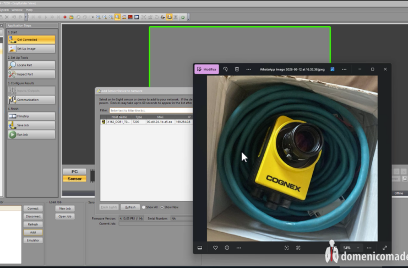The height and width of the screenshot is (268, 408).
Task: Open the Communication step
Action: click(x=31, y=100)
